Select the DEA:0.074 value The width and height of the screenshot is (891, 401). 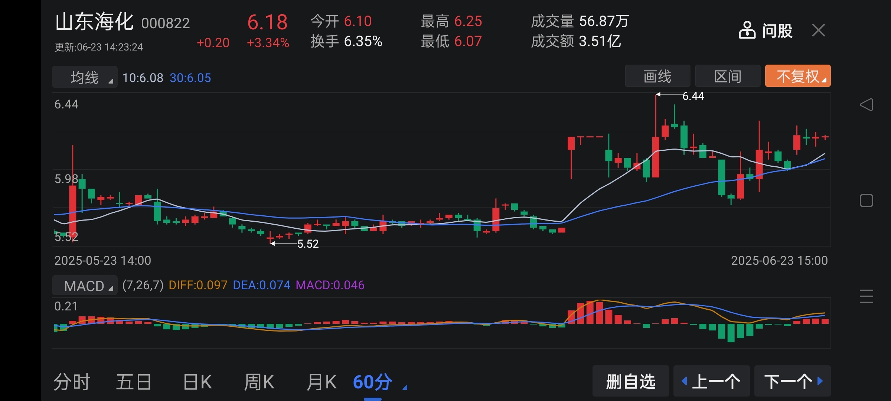pos(262,285)
